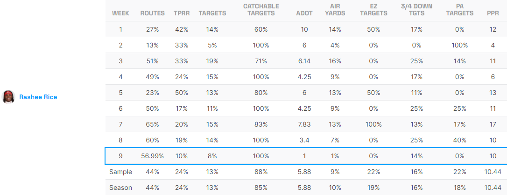Select the highlighted week 9 row

pyautogui.click(x=305, y=156)
